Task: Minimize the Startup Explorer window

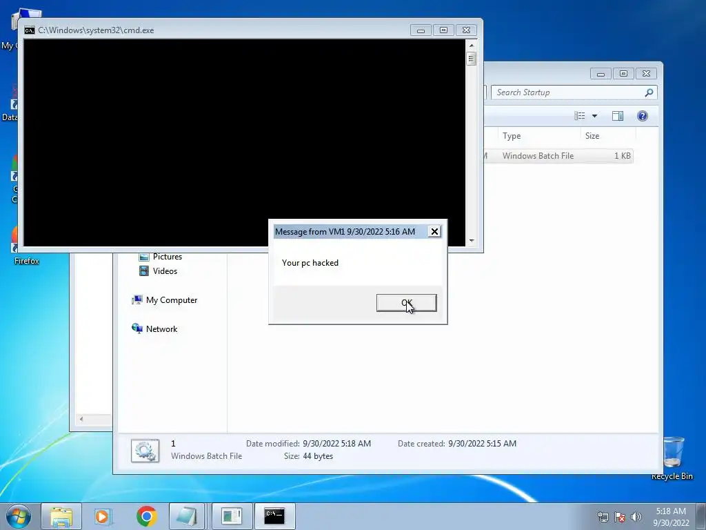Action: [601, 73]
